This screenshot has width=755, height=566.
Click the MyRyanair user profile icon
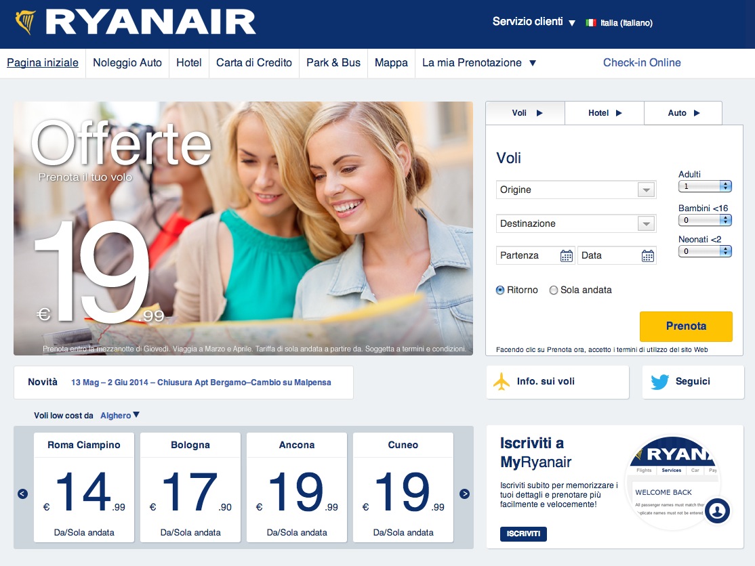coord(718,510)
